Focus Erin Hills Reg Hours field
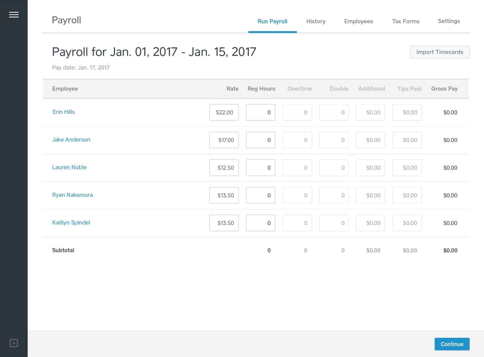The image size is (484, 357). [x=261, y=112]
